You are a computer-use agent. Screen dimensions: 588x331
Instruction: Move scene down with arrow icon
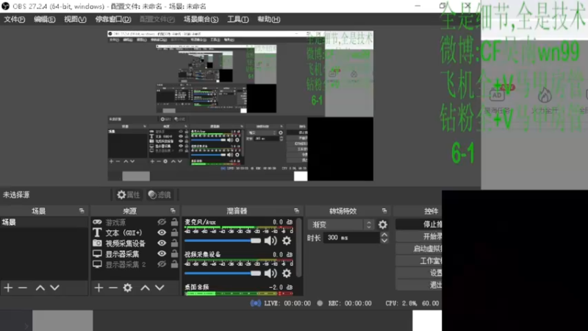click(54, 288)
